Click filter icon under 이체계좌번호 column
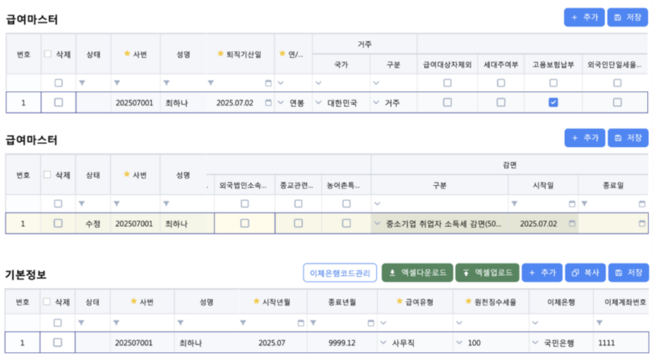 [599, 323]
